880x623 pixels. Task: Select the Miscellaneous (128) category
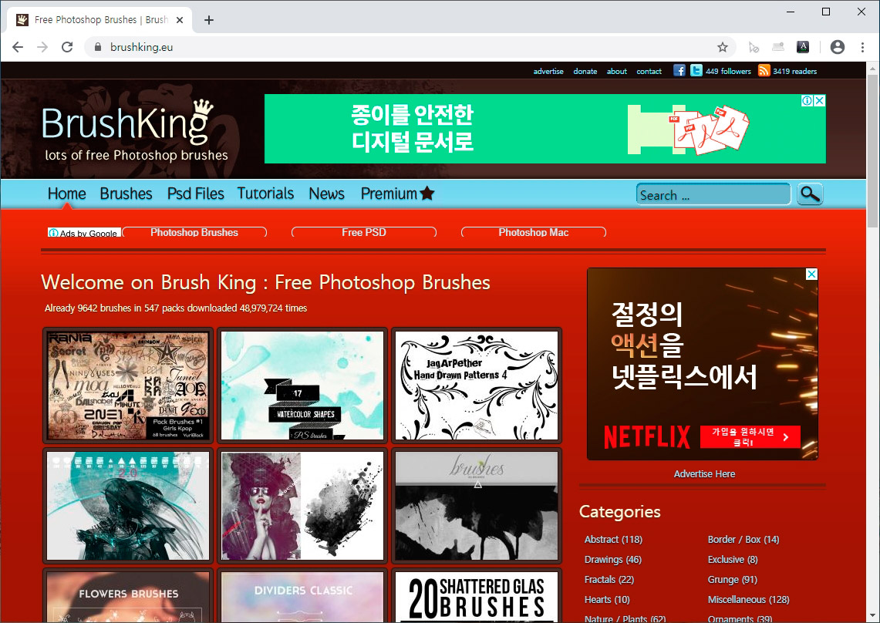(x=748, y=600)
